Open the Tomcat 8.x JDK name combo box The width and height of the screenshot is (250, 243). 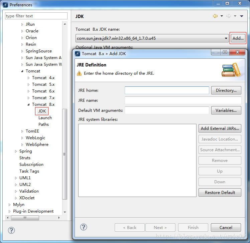coord(152,38)
